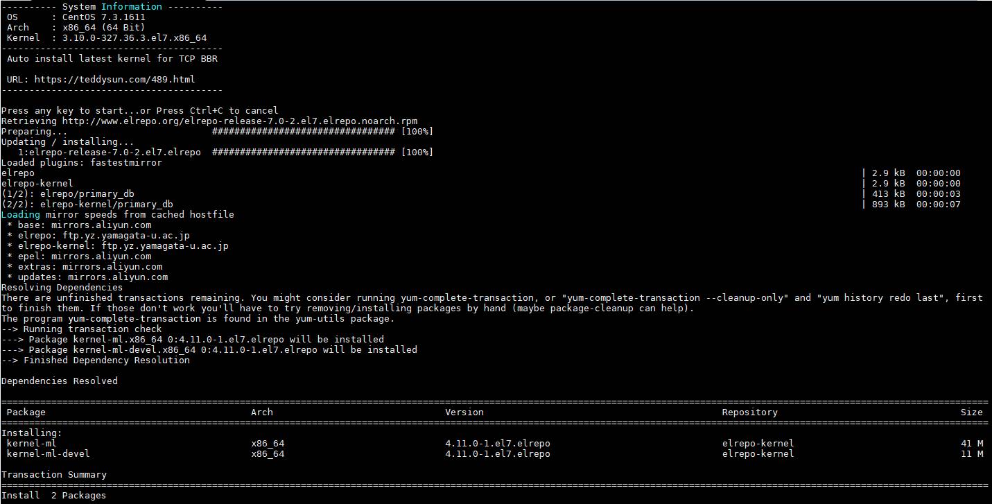The height and width of the screenshot is (504, 992).
Task: Click '* elrepo: ftp.yz.yamagata-u.ac.jp' line
Action: 98,236
